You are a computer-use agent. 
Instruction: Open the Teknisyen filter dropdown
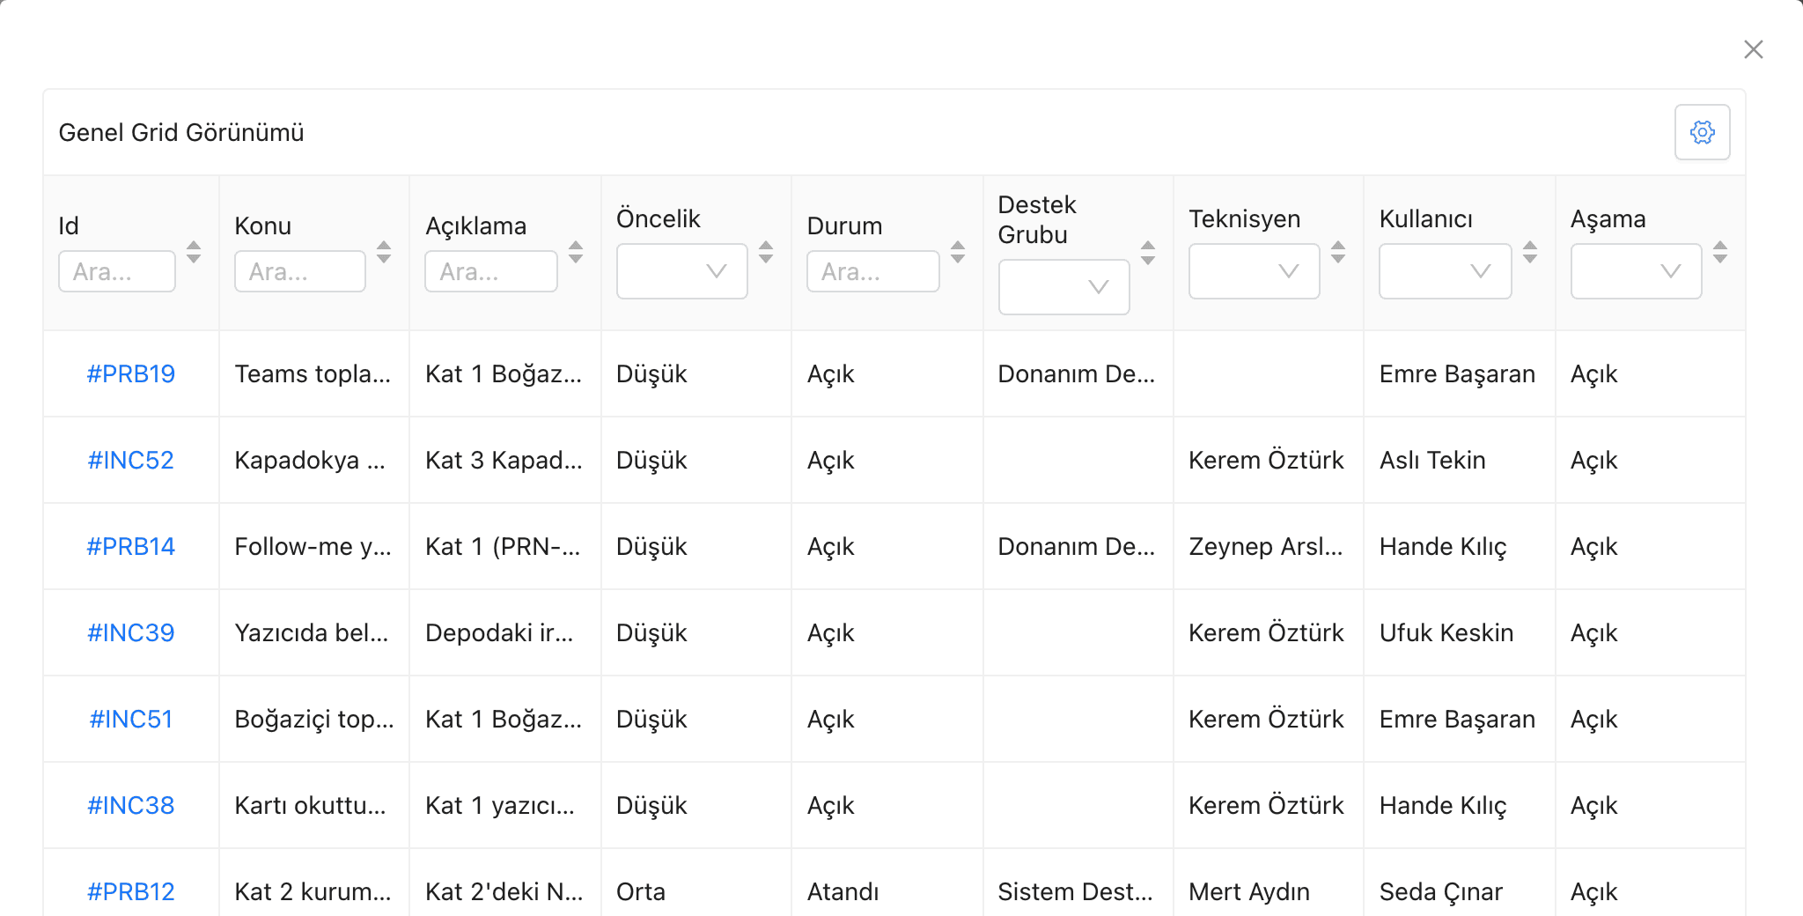[x=1255, y=271]
